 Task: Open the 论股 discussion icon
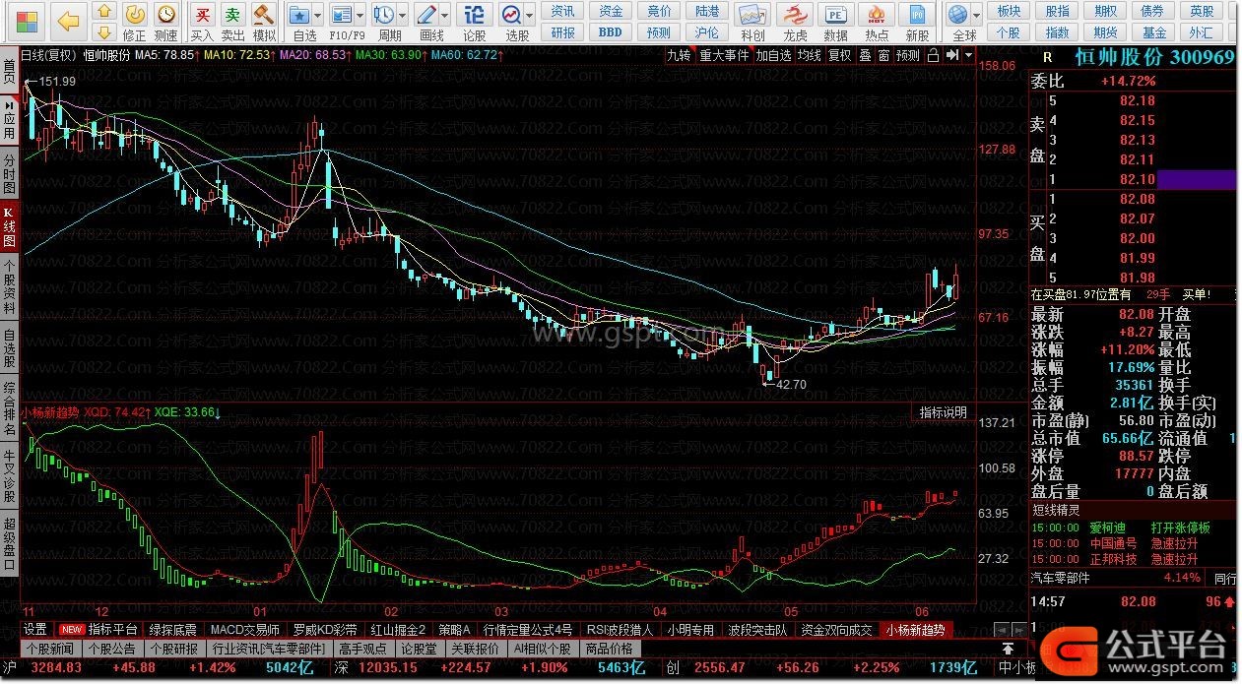[x=474, y=23]
